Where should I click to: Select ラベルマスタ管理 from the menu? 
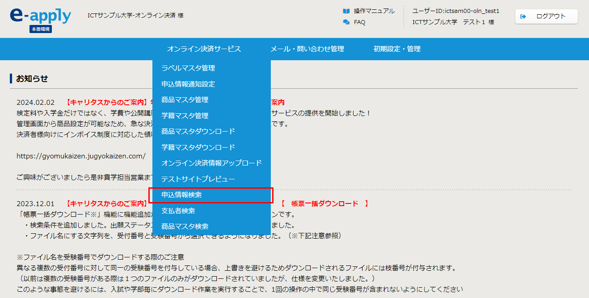tap(188, 68)
